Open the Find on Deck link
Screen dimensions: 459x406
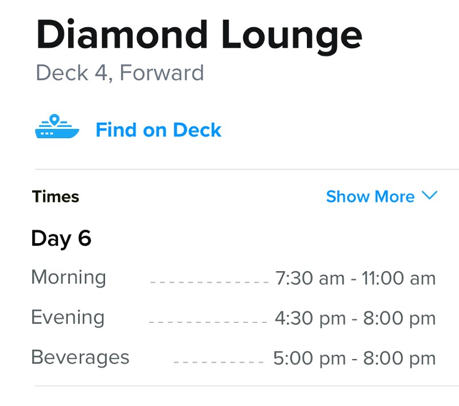(158, 130)
